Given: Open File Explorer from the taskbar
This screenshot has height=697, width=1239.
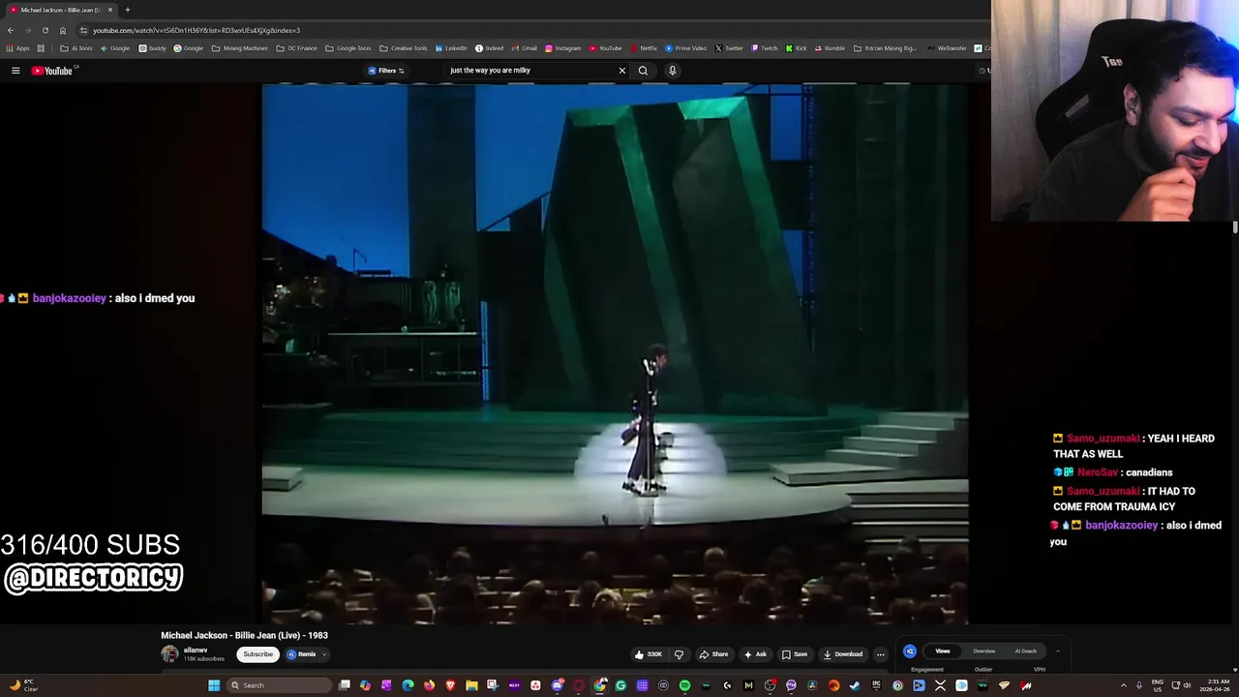Looking at the screenshot, I should 471,685.
